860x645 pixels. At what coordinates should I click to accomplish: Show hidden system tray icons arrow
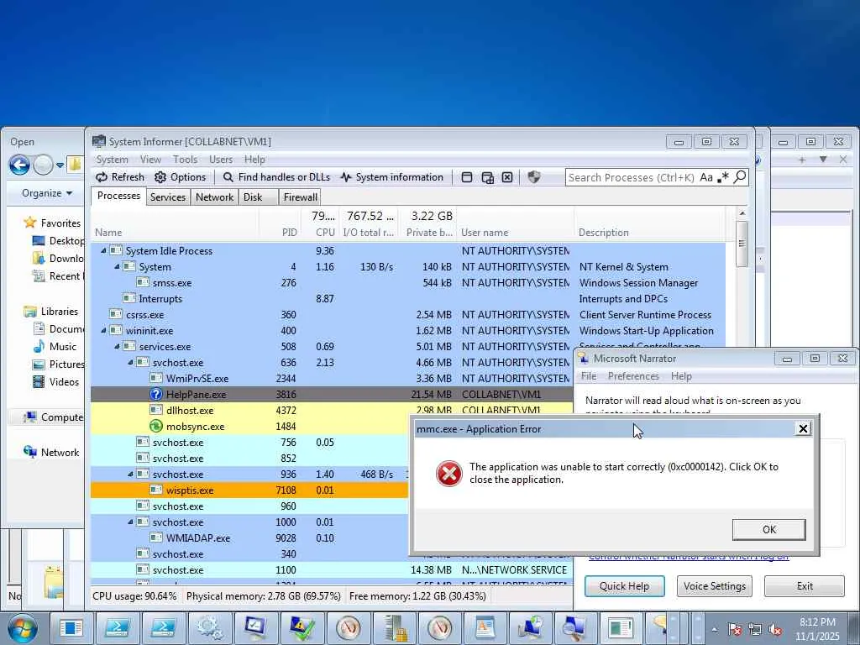tap(714, 630)
